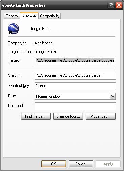The image size is (124, 171).
Task: Switch to the General tab
Action: tap(12, 16)
